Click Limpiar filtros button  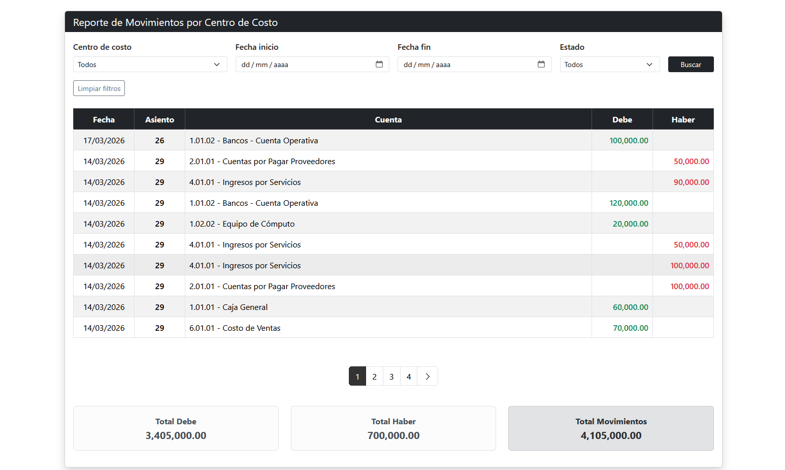(99, 88)
